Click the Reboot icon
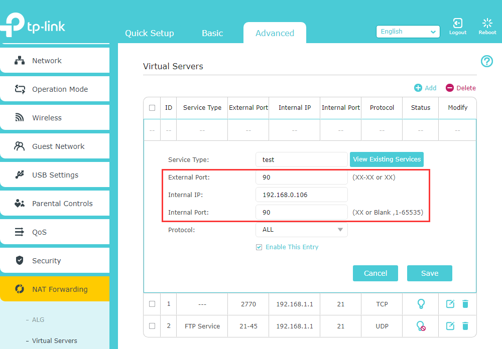The height and width of the screenshot is (349, 502). click(x=487, y=23)
